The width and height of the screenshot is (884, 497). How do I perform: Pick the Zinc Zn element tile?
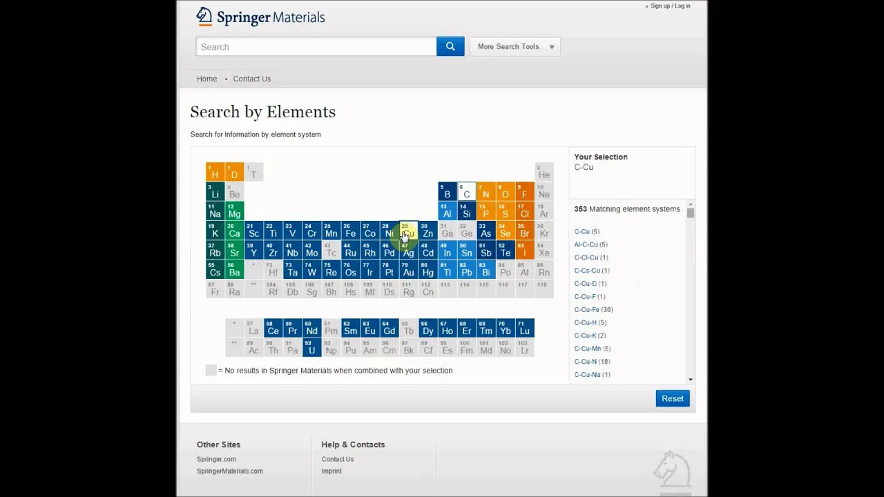pos(427,231)
